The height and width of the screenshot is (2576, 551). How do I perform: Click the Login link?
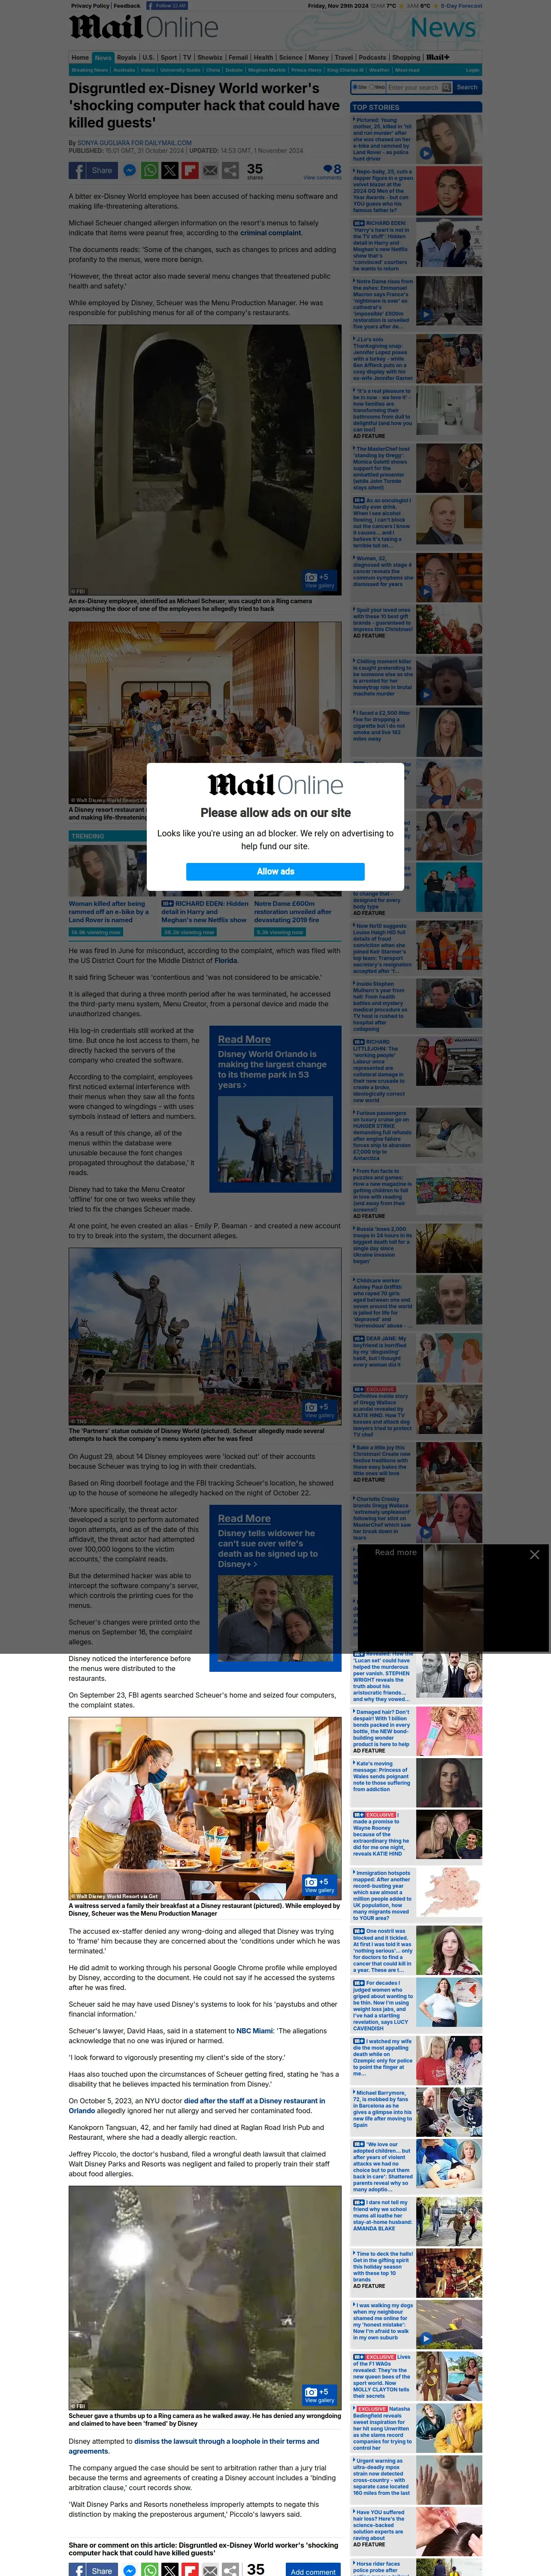[472, 70]
